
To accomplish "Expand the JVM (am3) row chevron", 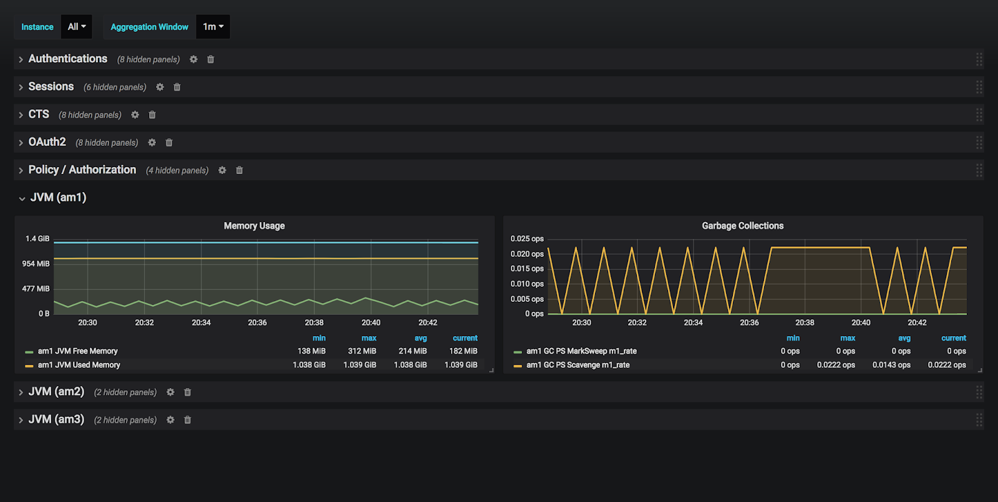I will [21, 420].
